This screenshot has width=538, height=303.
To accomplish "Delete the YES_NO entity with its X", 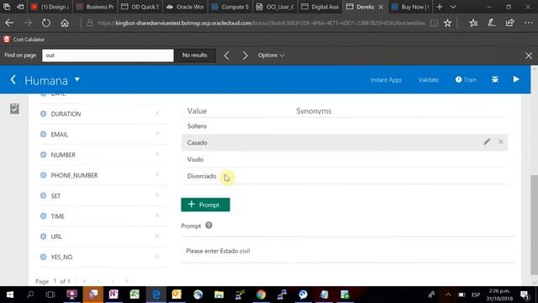I will pos(157,256).
